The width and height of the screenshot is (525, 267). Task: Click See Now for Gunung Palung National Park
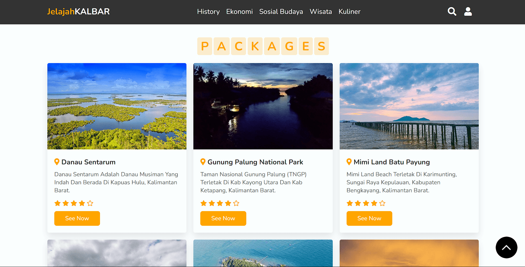(223, 218)
